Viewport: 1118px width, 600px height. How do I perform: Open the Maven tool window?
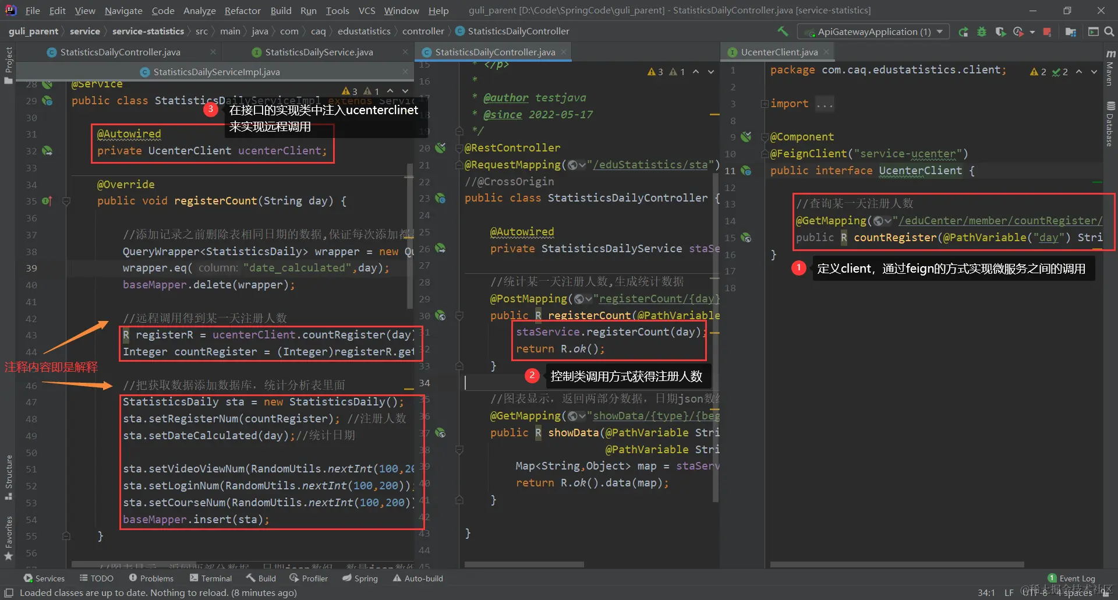click(1110, 69)
